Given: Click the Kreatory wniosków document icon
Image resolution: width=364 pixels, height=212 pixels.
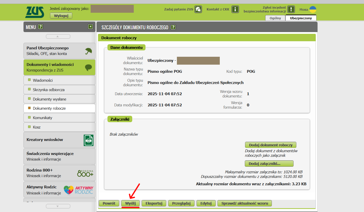Looking at the screenshot, I should click(x=88, y=140).
